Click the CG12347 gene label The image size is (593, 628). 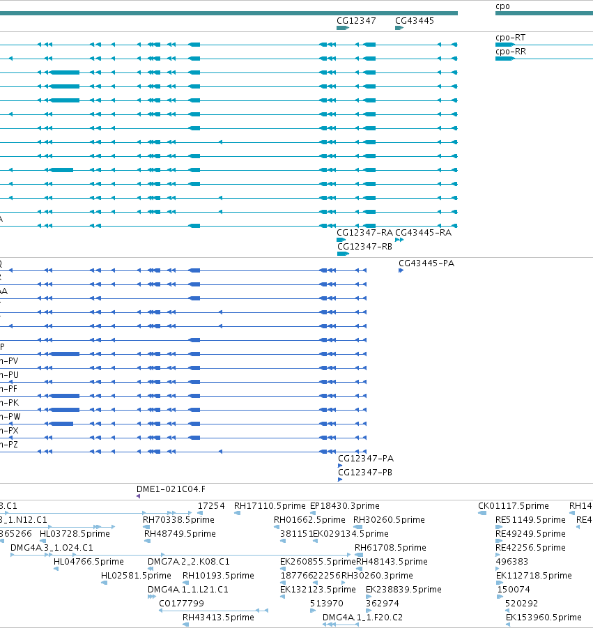click(x=356, y=21)
